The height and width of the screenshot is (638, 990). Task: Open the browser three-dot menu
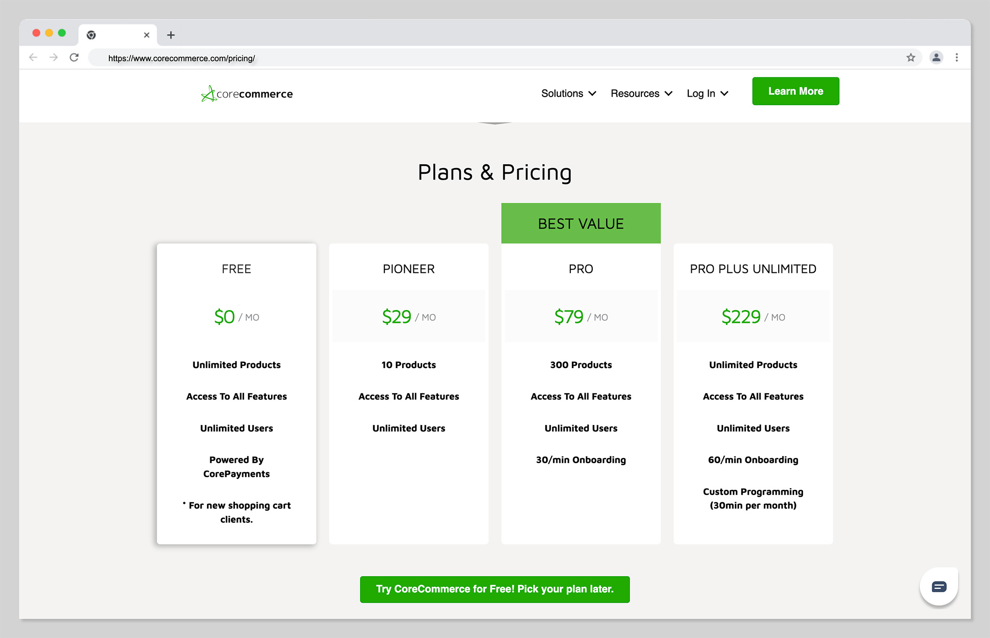[x=957, y=57]
